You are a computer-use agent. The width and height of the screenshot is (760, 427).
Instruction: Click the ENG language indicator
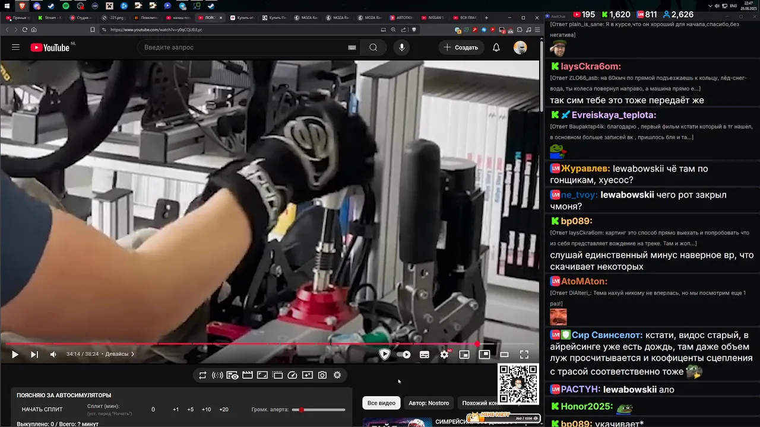pyautogui.click(x=734, y=6)
